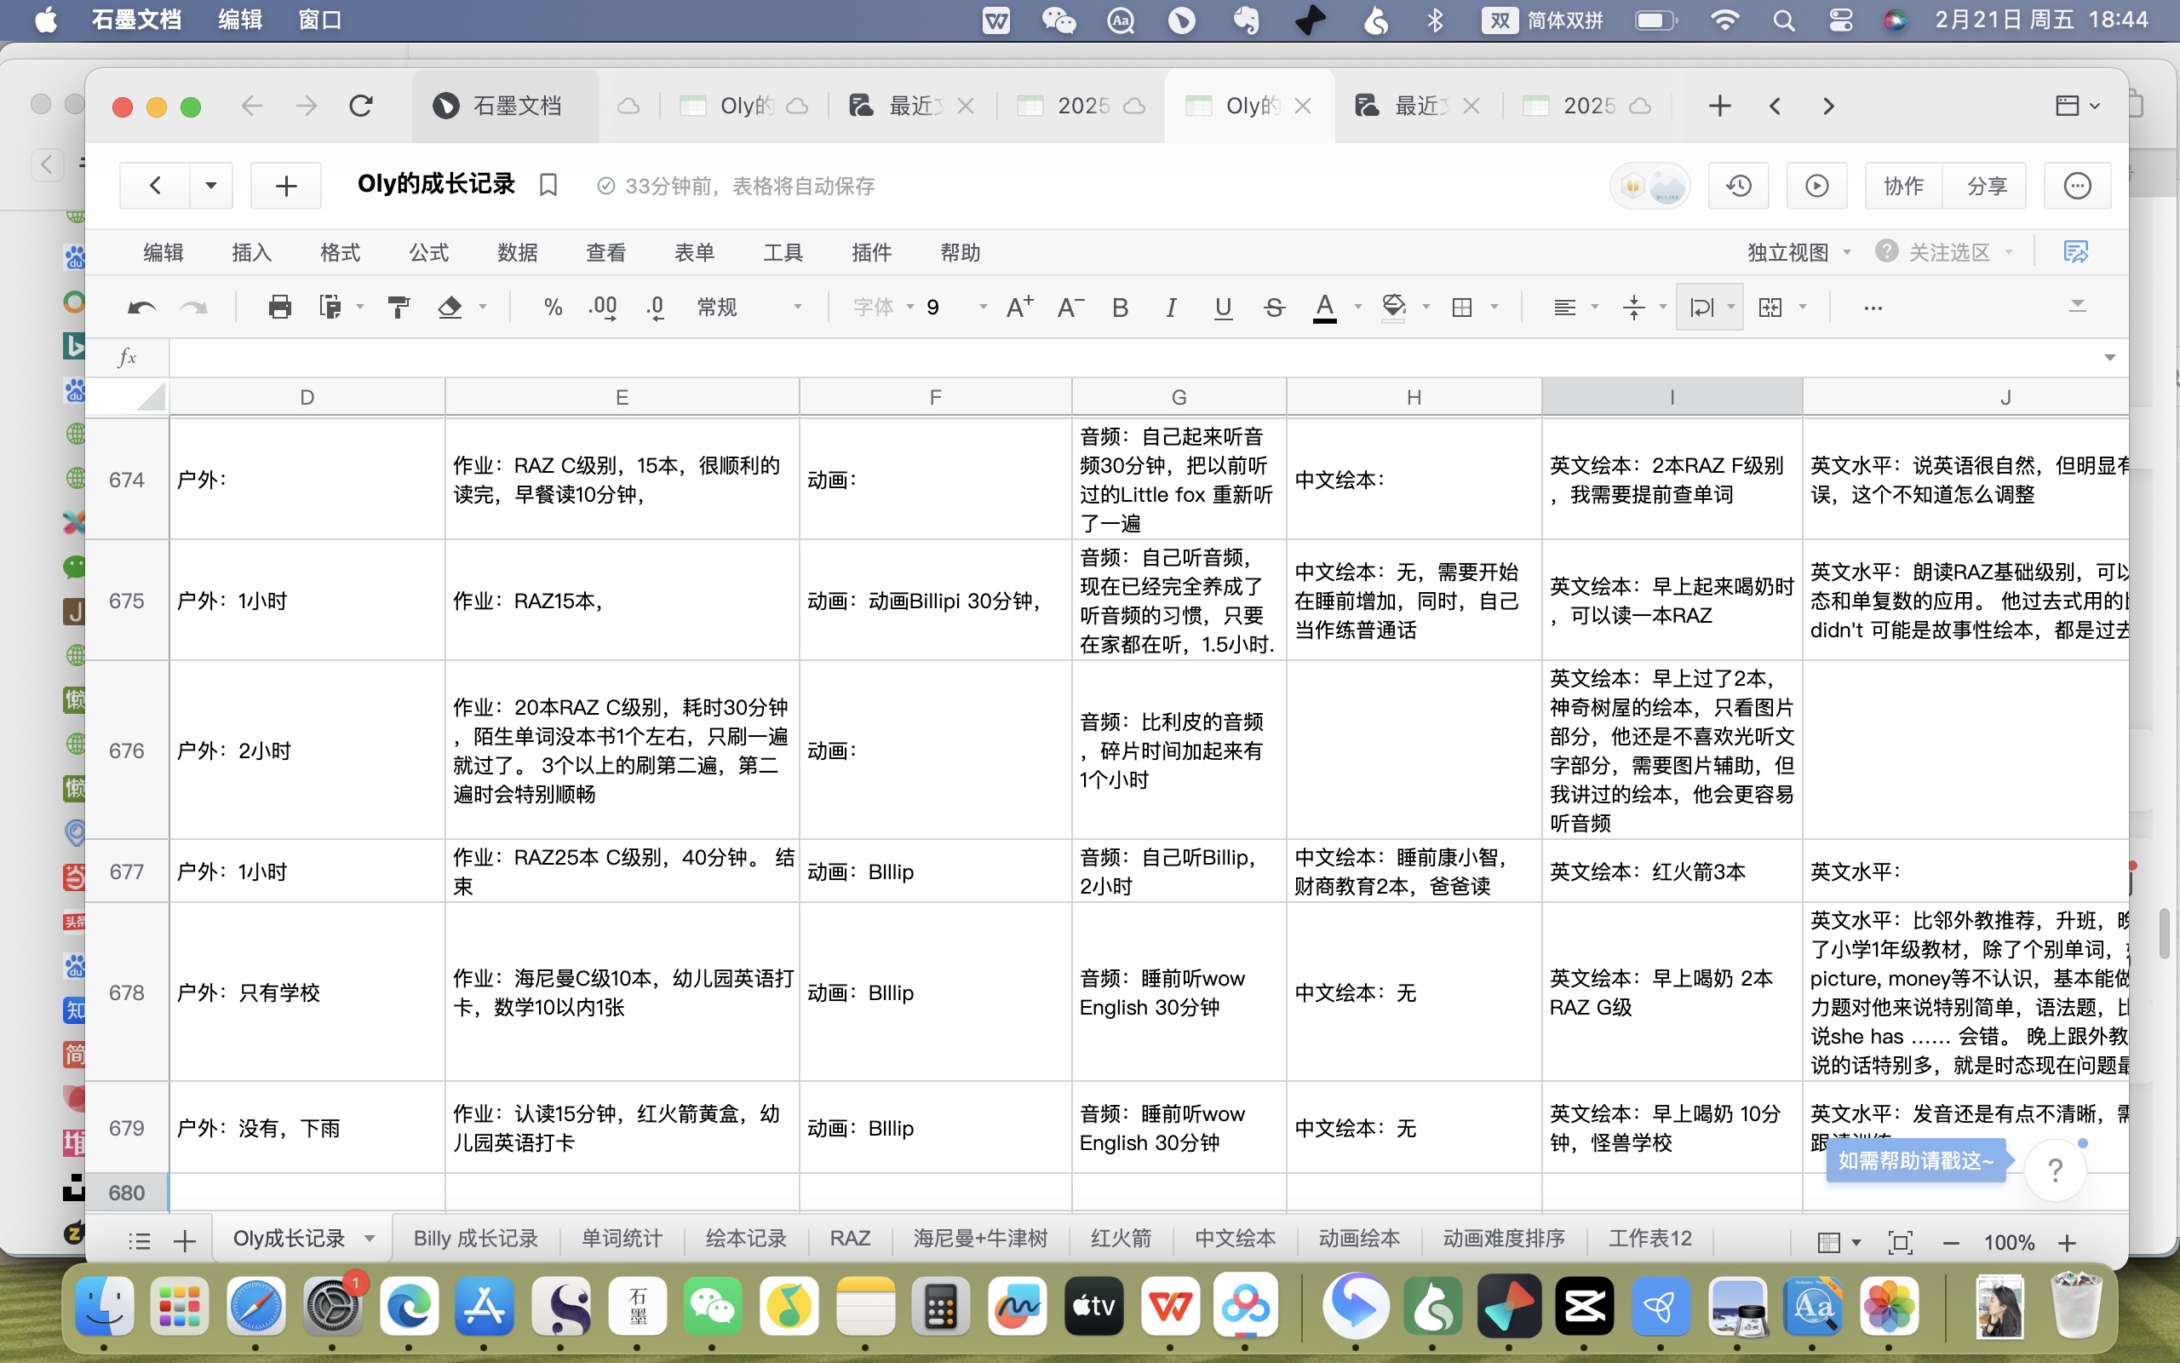Click the 协作 button
Screen dimensions: 2180x1363
pos(1902,186)
